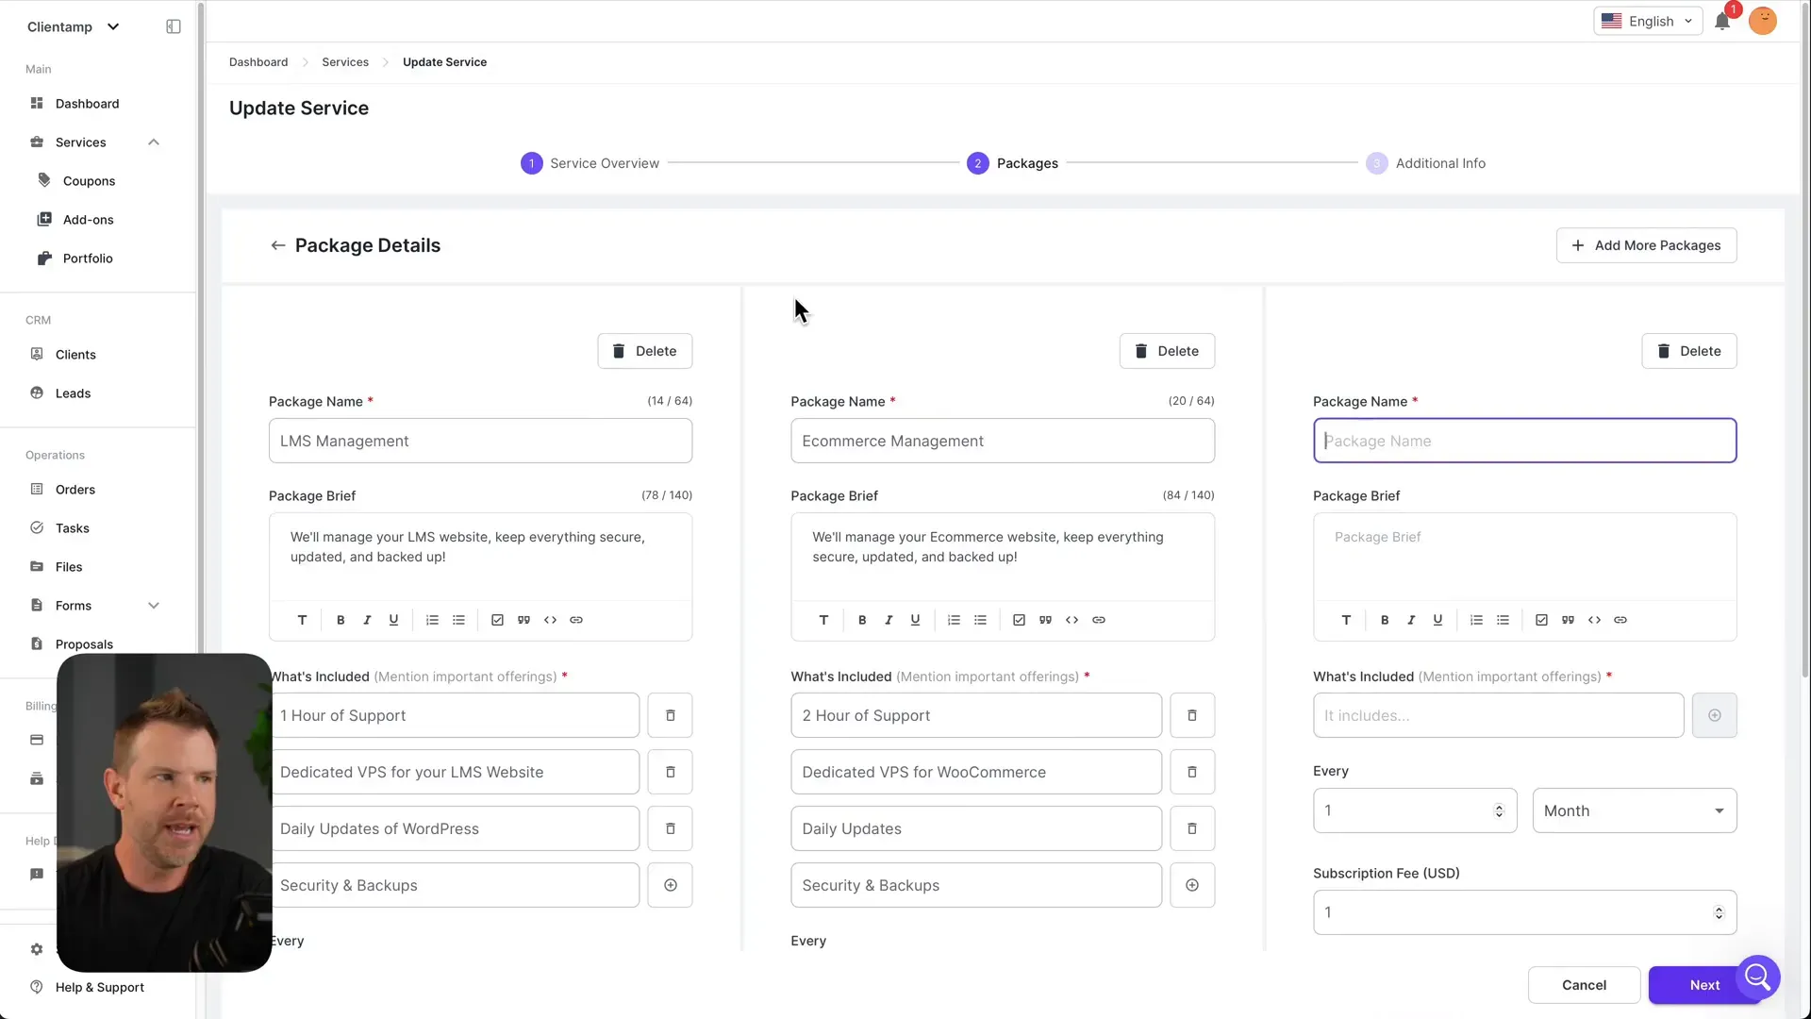The image size is (1811, 1019).
Task: Open Proposals in sidebar
Action: (84, 644)
